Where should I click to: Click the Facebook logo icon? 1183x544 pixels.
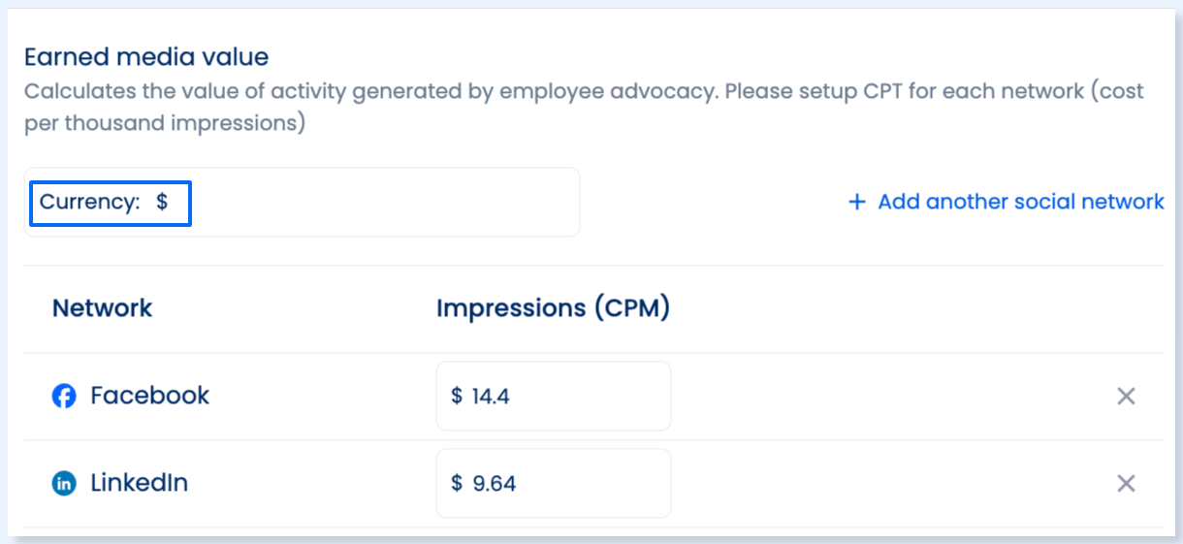[x=64, y=396]
